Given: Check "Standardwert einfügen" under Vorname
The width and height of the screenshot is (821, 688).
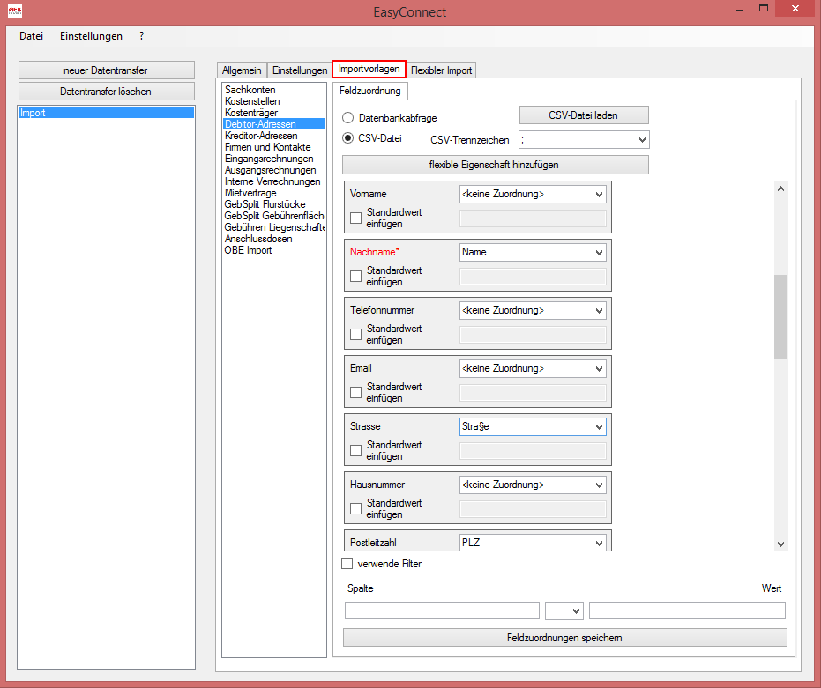Looking at the screenshot, I should tap(356, 218).
